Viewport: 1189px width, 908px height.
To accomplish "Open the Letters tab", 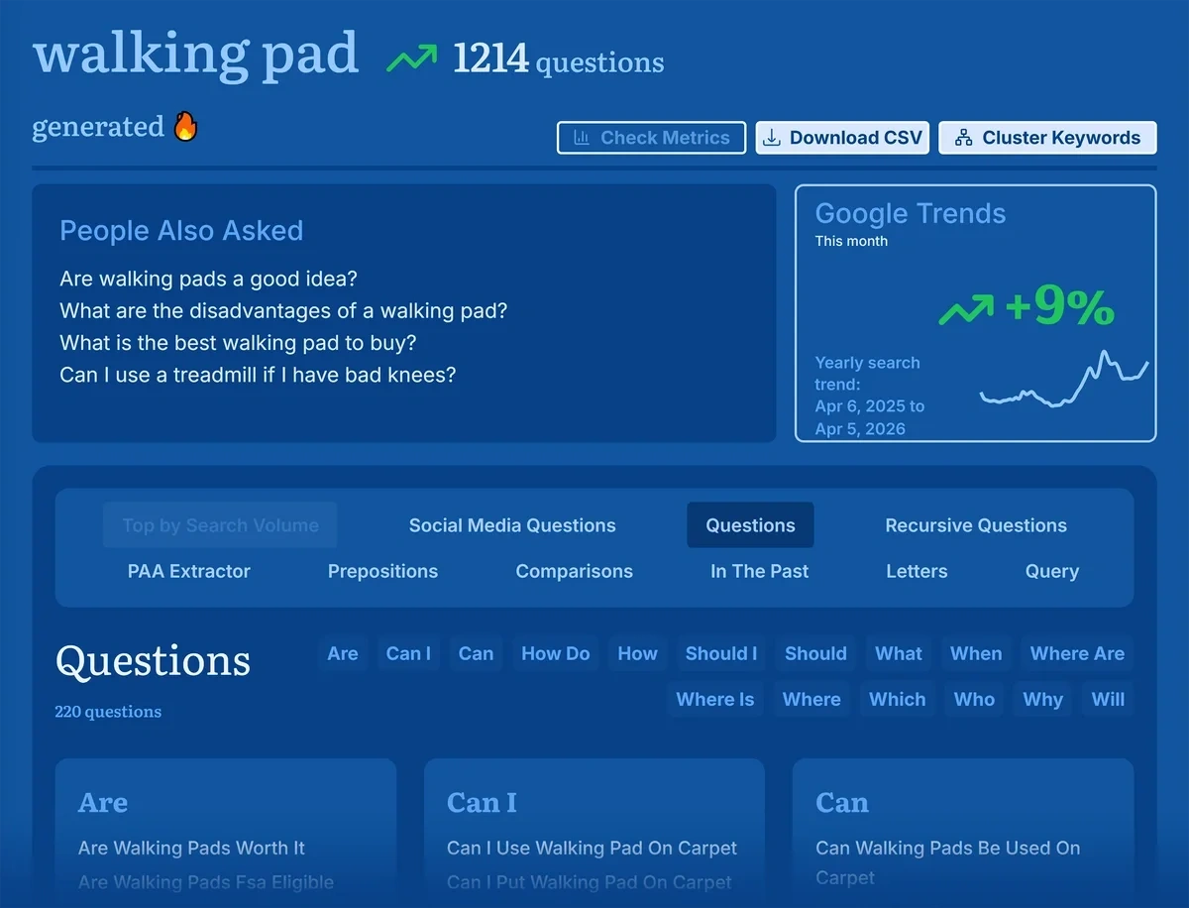I will [917, 571].
